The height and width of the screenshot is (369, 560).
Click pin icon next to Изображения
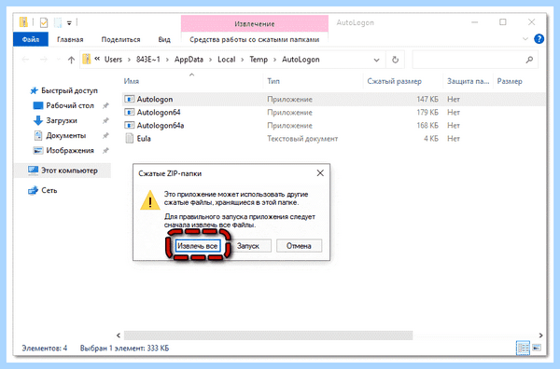[x=105, y=150]
